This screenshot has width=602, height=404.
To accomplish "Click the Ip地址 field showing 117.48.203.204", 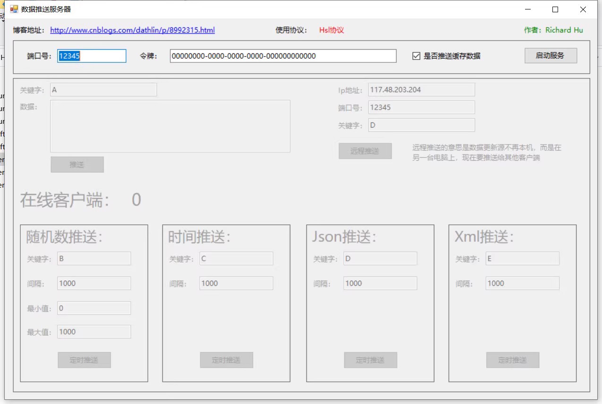I will coord(421,89).
